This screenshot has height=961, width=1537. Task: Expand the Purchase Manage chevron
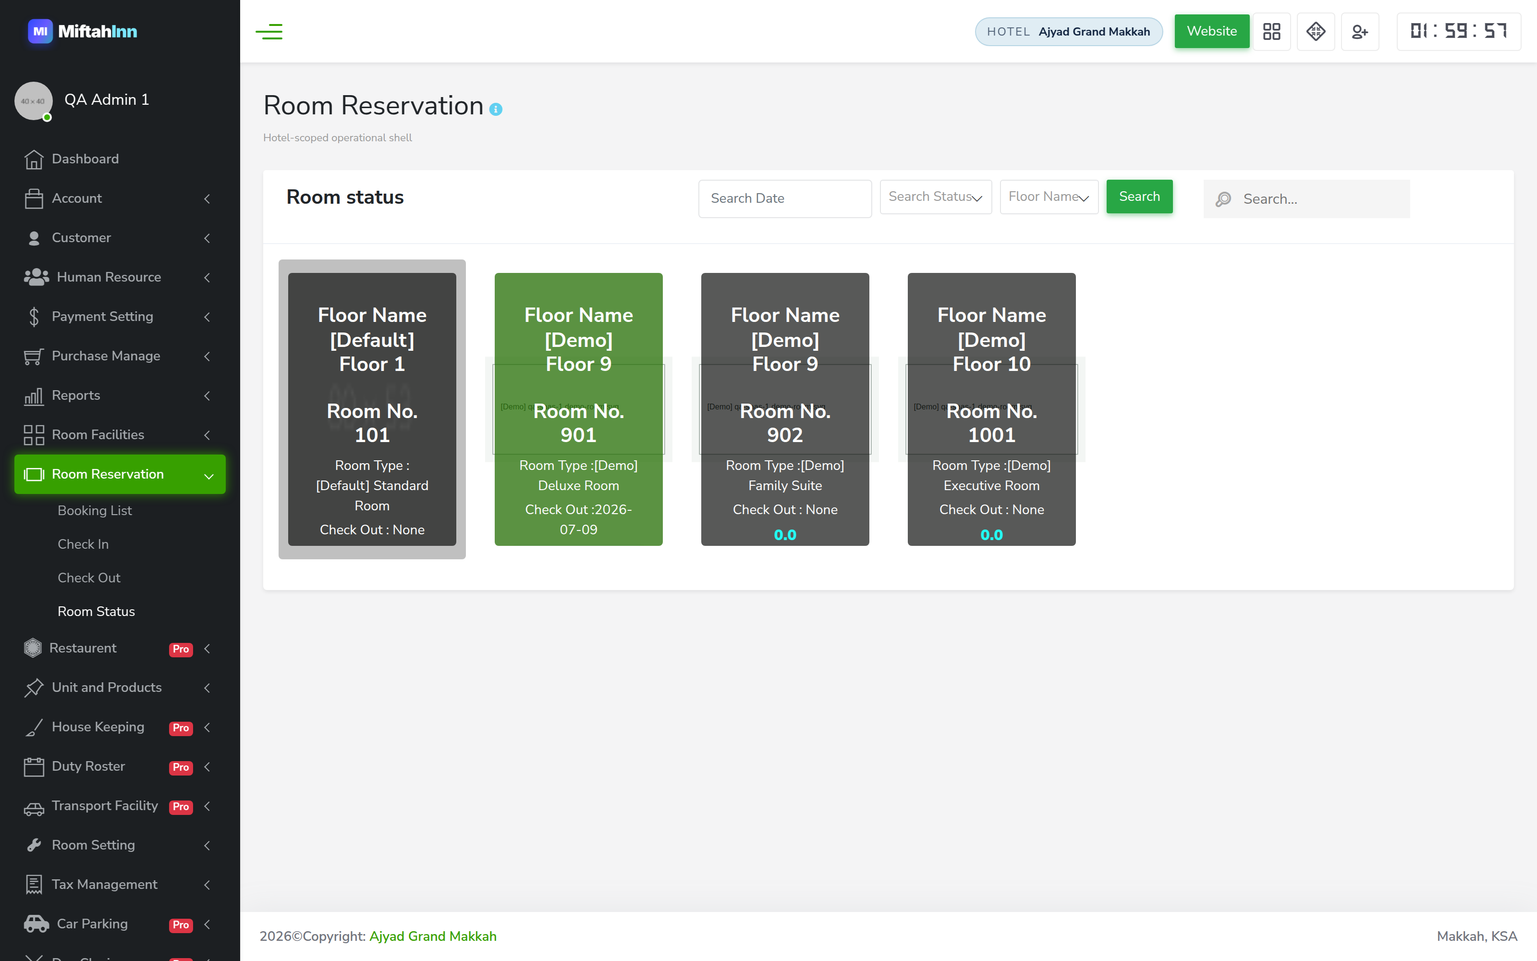click(207, 357)
